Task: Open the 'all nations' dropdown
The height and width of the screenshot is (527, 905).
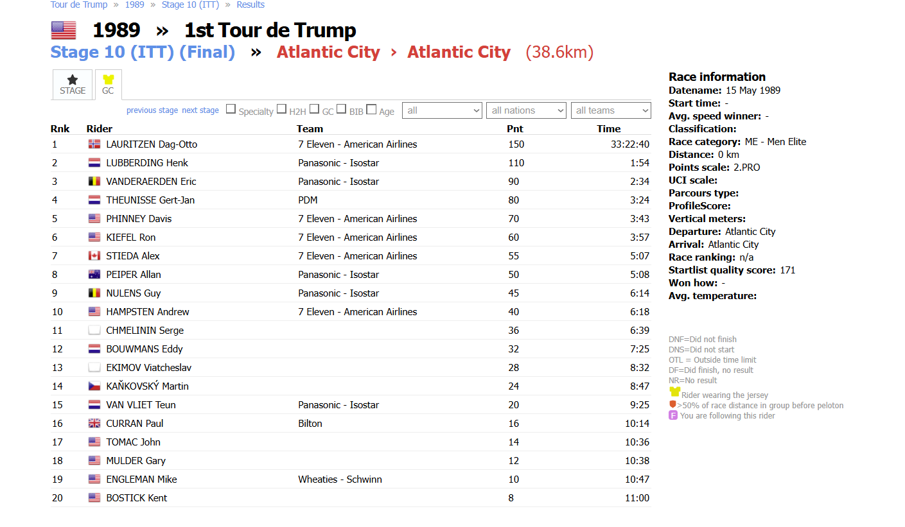Action: [526, 110]
